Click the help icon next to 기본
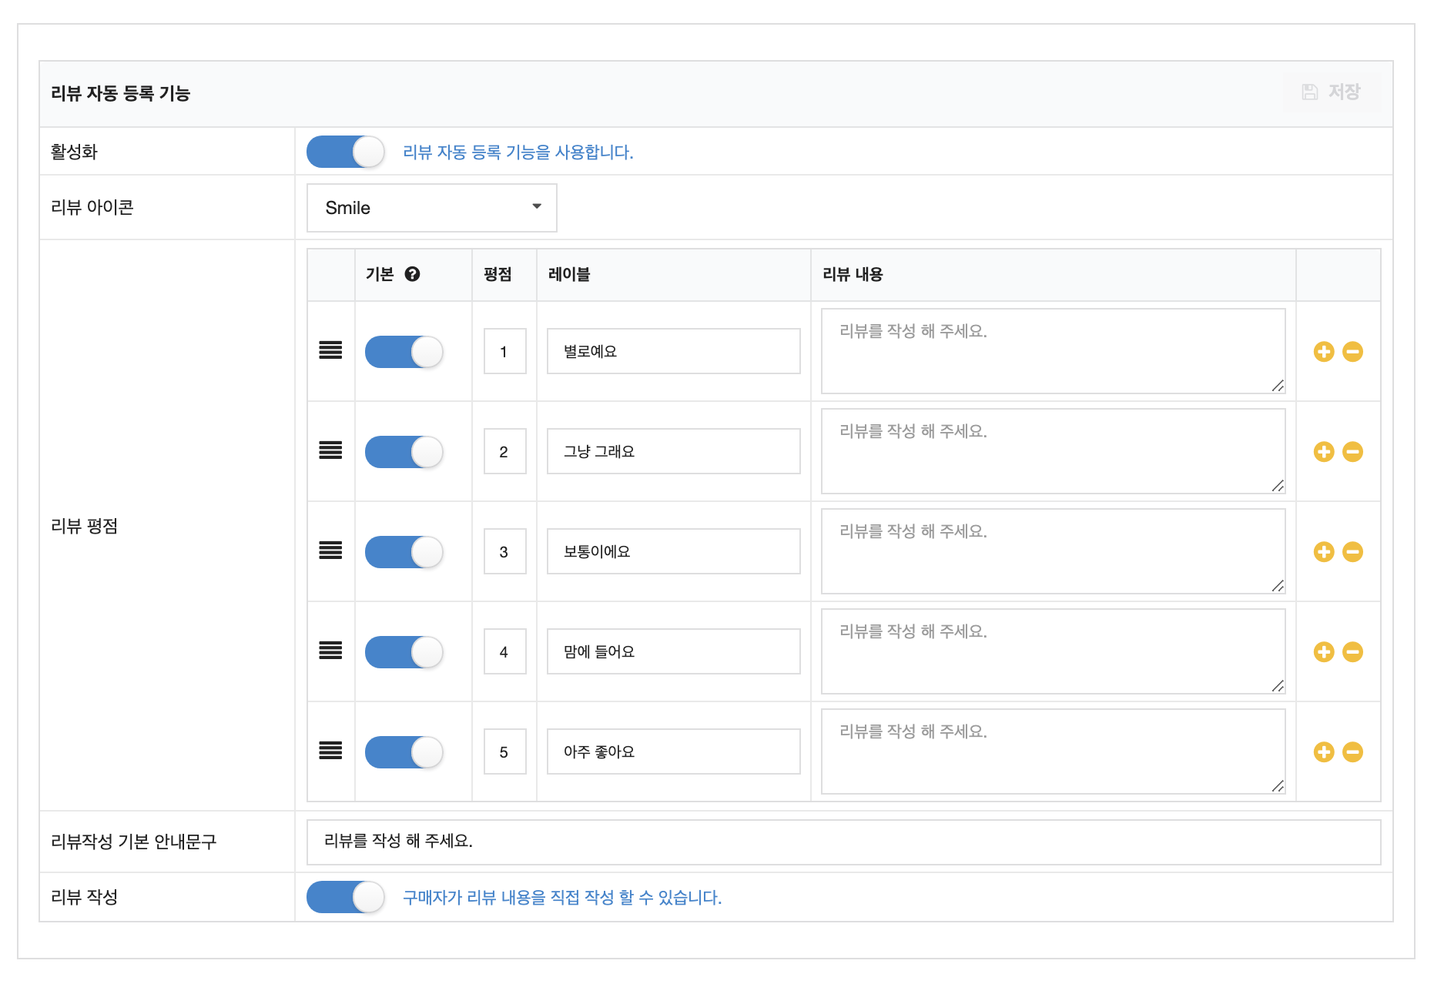The width and height of the screenshot is (1434, 984). 412,274
